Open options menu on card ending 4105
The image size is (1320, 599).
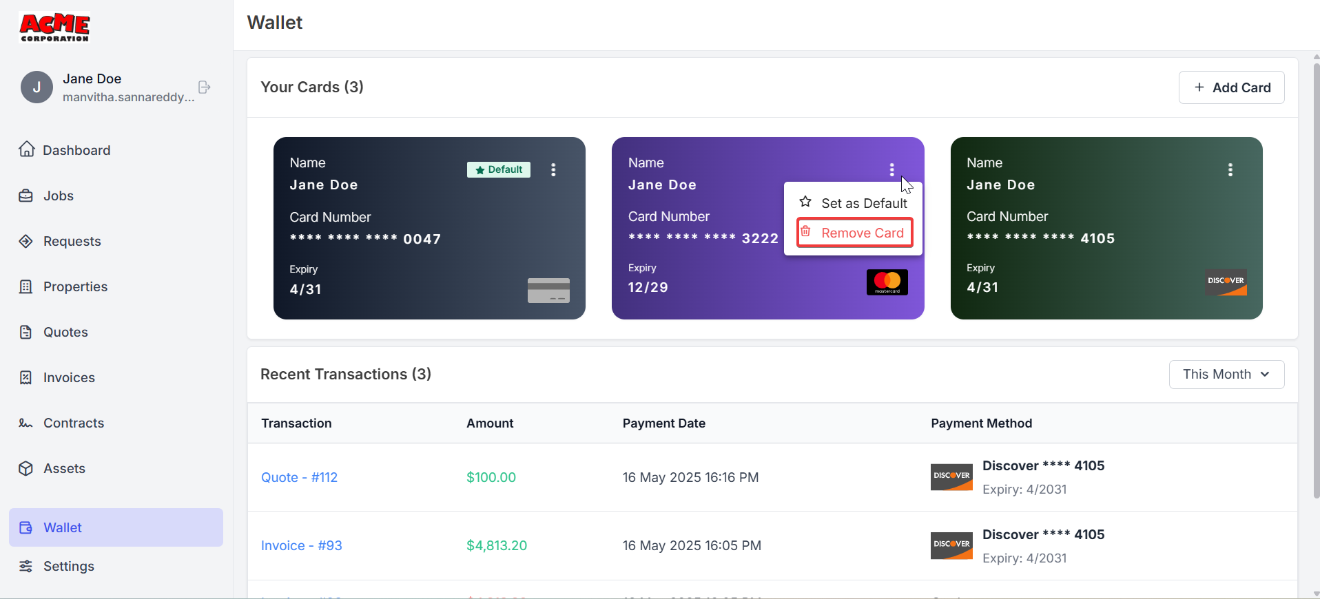point(1230,170)
